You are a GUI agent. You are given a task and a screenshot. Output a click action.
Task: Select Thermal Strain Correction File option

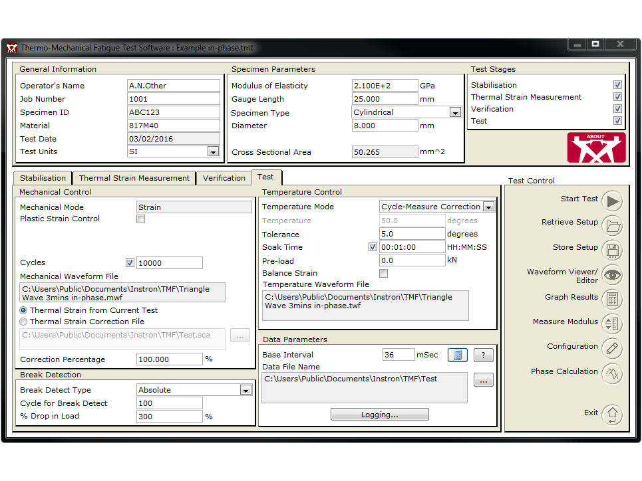(24, 322)
